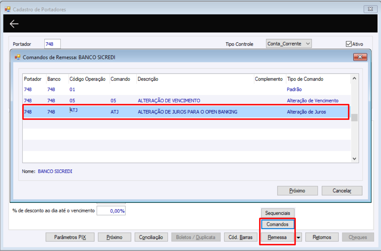
Task: Click the scroll-down arrow of the commands list
Action: coord(354,159)
